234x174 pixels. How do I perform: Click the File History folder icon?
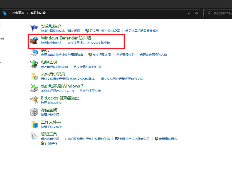coord(34,76)
